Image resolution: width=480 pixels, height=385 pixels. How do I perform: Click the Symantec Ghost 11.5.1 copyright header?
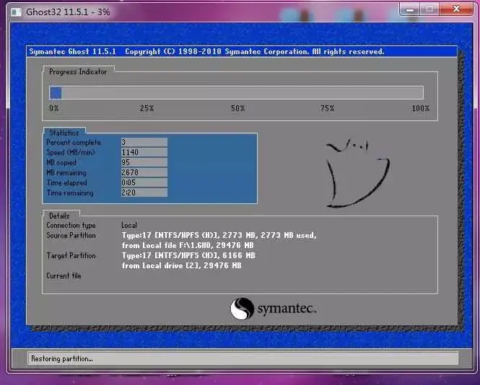pos(206,52)
